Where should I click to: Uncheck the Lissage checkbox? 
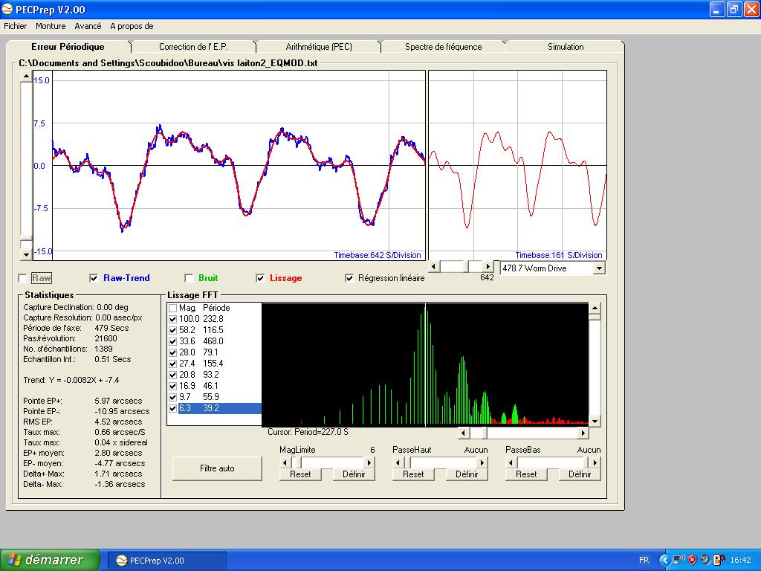pyautogui.click(x=261, y=279)
